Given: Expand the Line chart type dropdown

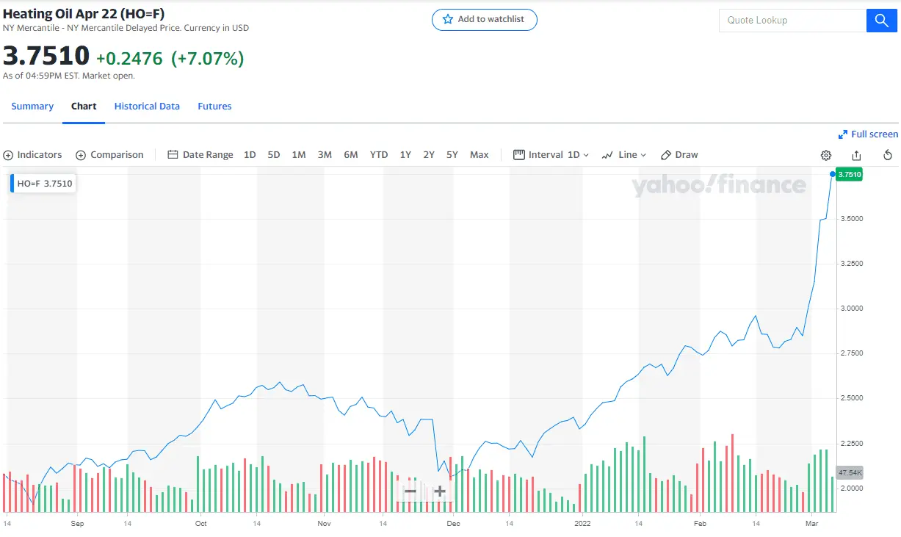Looking at the screenshot, I should point(623,155).
